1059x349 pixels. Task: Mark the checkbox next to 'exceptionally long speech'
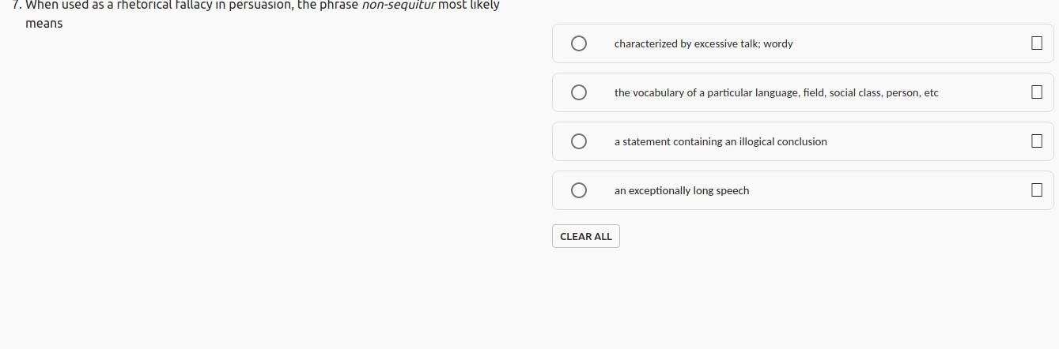(1036, 190)
